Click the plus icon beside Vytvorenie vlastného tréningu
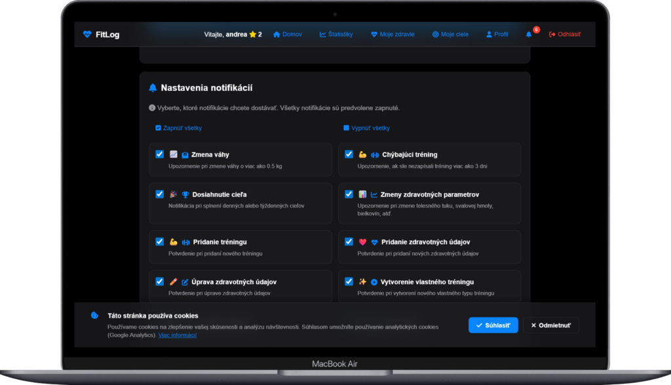 (374, 282)
